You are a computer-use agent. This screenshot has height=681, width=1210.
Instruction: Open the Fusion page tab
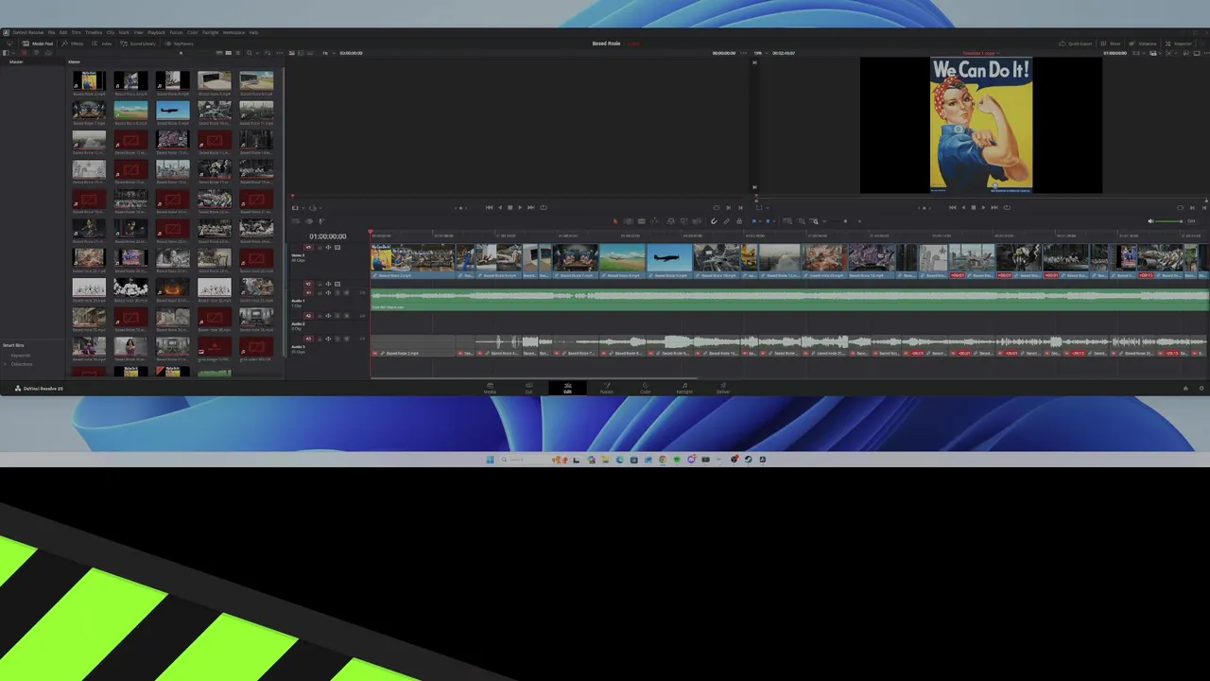point(606,388)
